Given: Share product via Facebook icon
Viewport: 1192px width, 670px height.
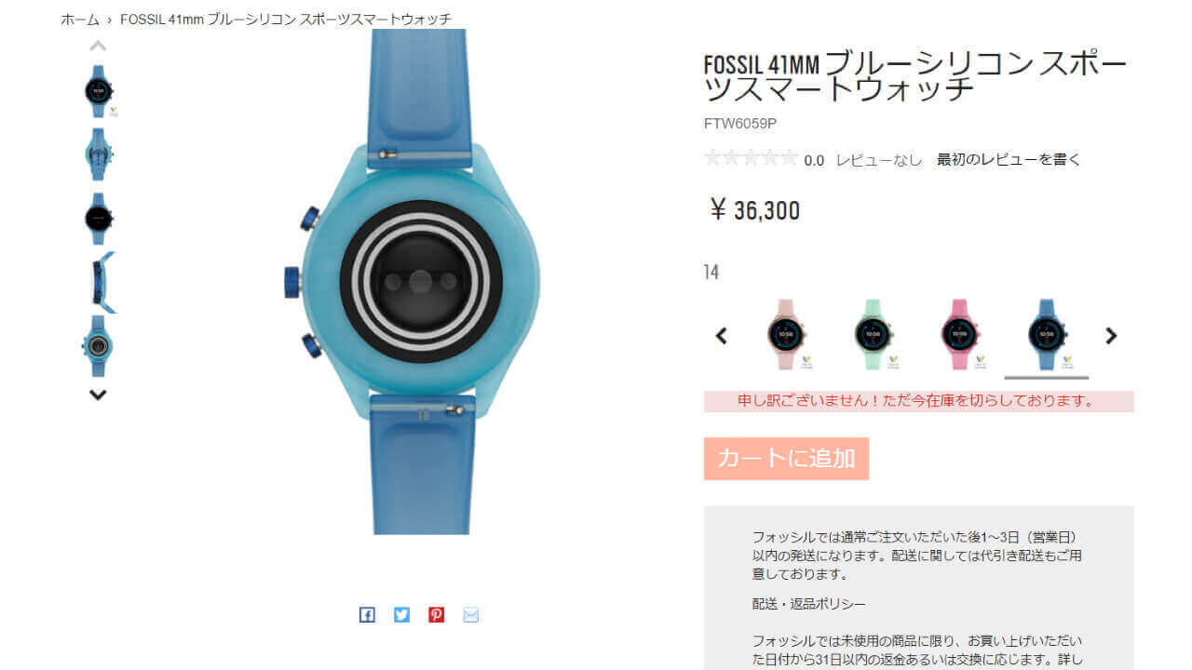Looking at the screenshot, I should tap(367, 614).
